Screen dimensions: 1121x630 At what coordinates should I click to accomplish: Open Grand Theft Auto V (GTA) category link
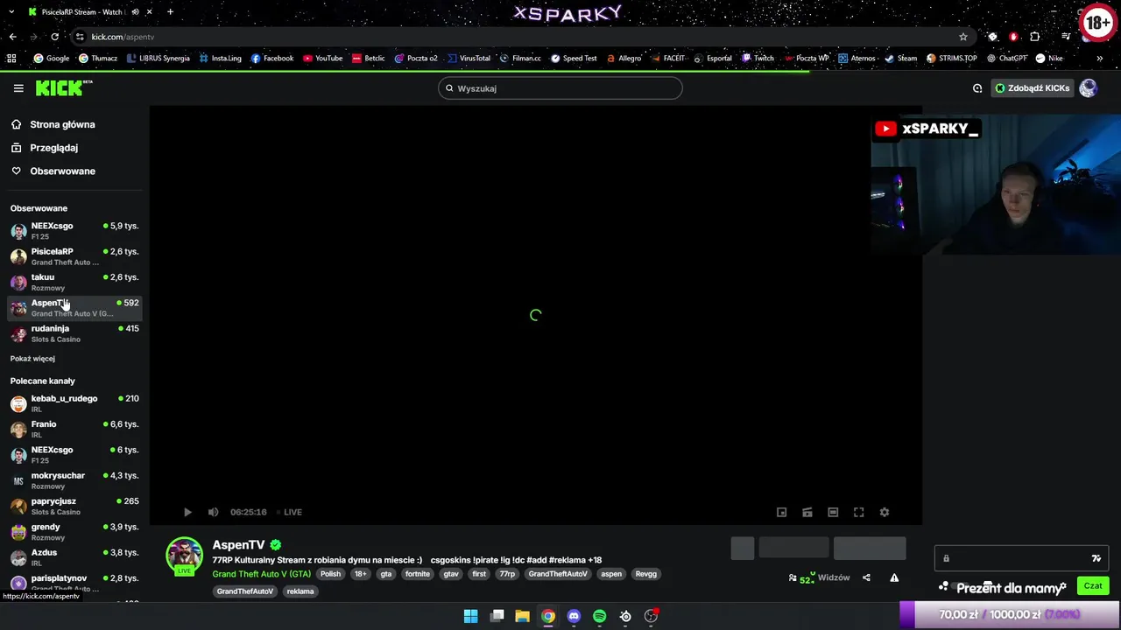click(261, 574)
